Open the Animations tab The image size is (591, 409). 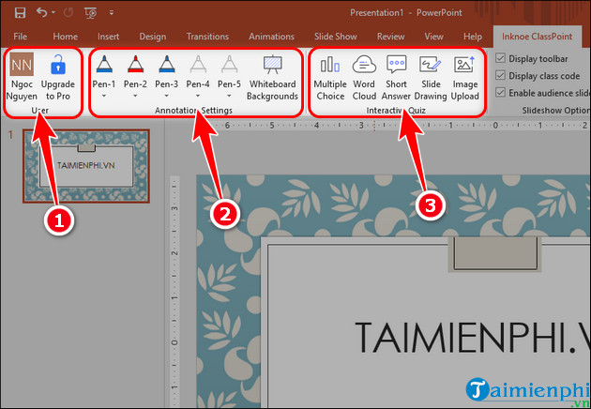[271, 37]
